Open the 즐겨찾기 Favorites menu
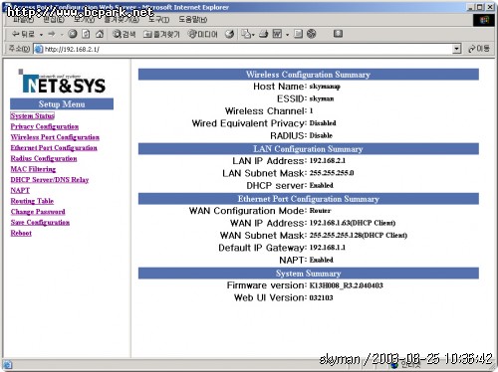Image resolution: width=498 pixels, height=372 pixels. (122, 20)
